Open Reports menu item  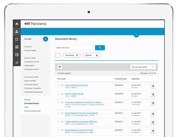pos(27,100)
